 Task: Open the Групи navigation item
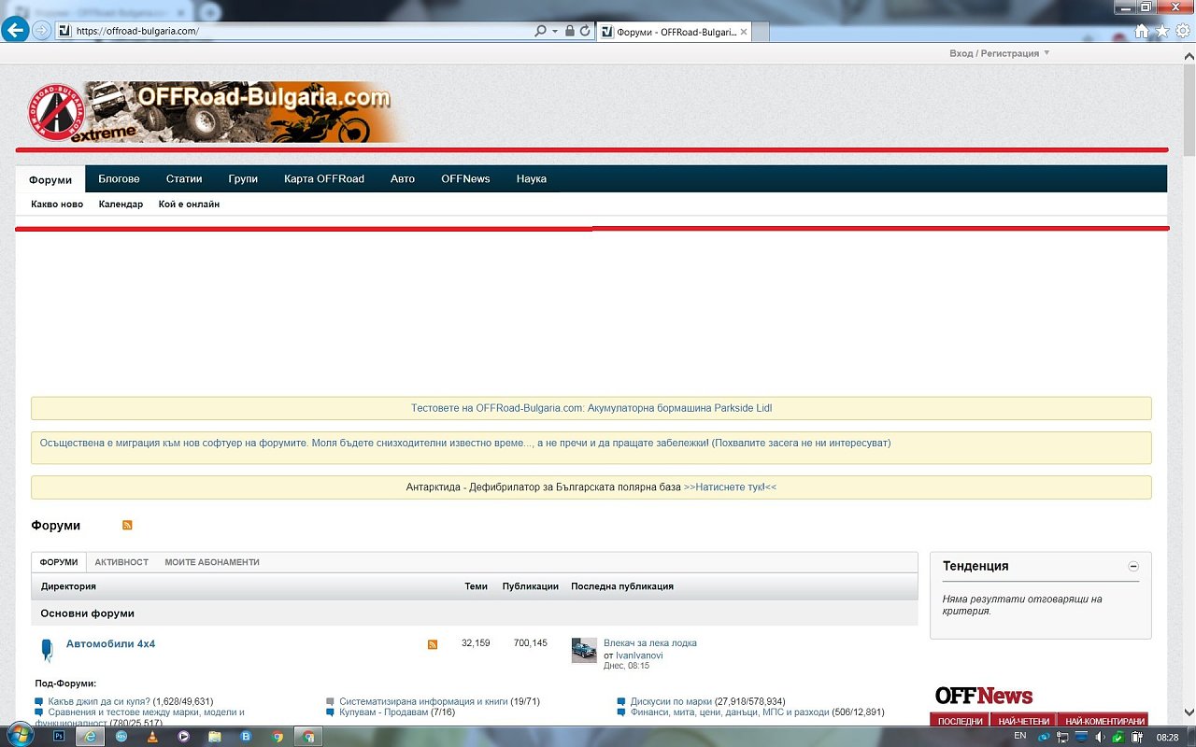[x=243, y=178]
